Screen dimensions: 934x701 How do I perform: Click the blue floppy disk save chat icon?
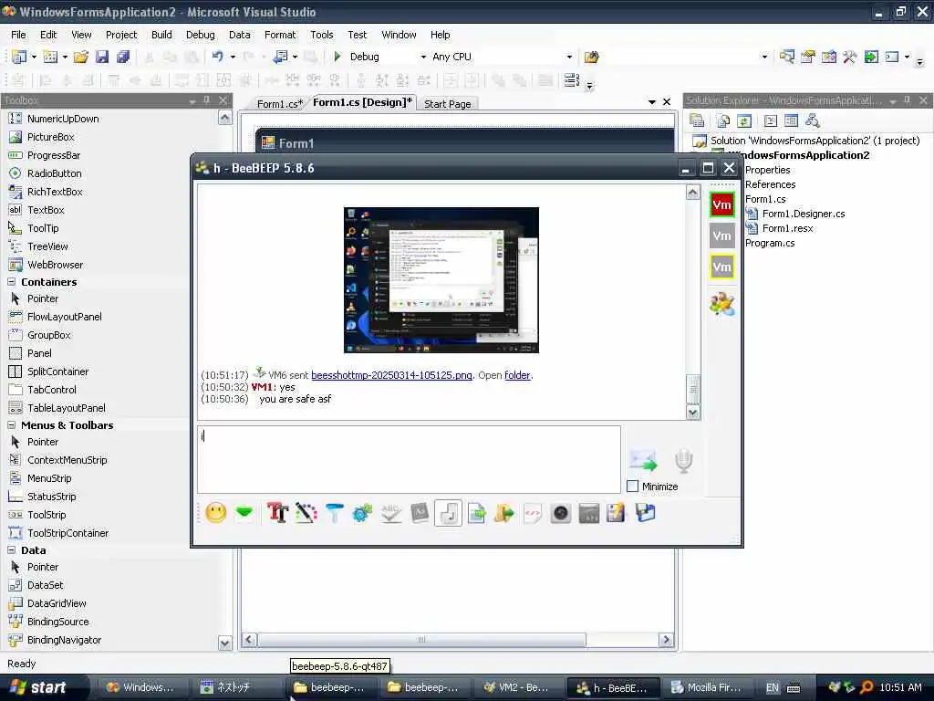(645, 513)
